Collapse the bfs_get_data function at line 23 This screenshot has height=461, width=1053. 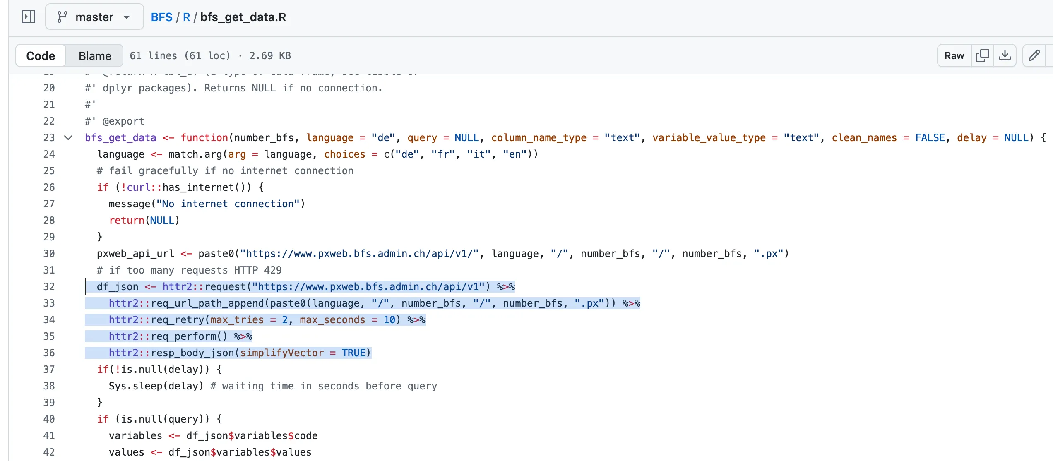(68, 138)
